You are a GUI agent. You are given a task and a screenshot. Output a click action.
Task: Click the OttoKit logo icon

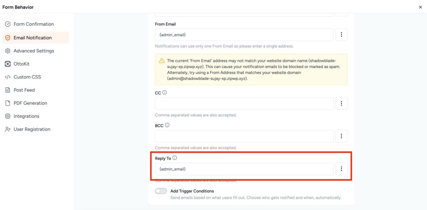pos(8,64)
